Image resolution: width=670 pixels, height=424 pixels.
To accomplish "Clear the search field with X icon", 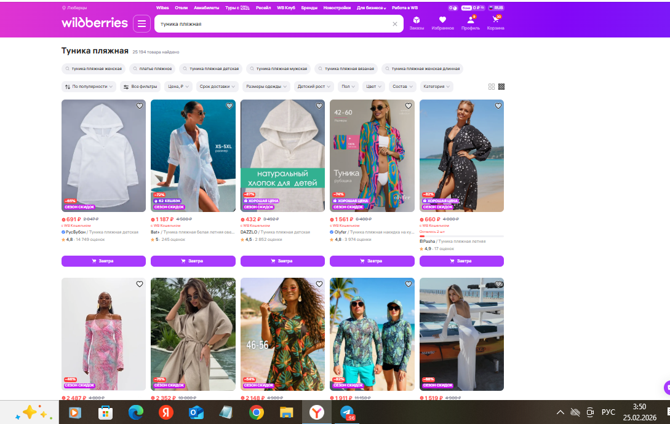I will 395,24.
